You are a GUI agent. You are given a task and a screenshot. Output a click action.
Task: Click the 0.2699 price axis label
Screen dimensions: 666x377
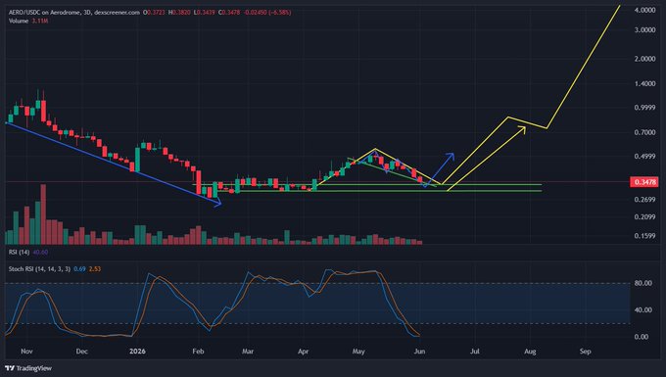pyautogui.click(x=644, y=200)
